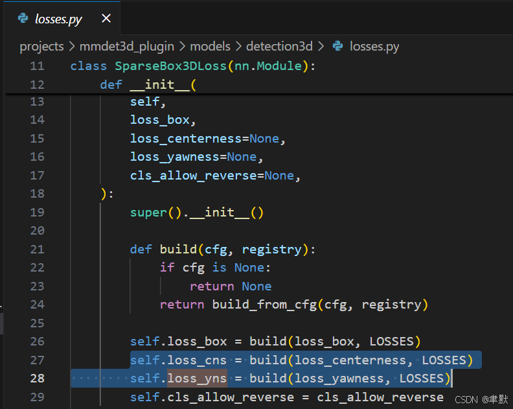Click line number 21 in the gutter

(37, 250)
